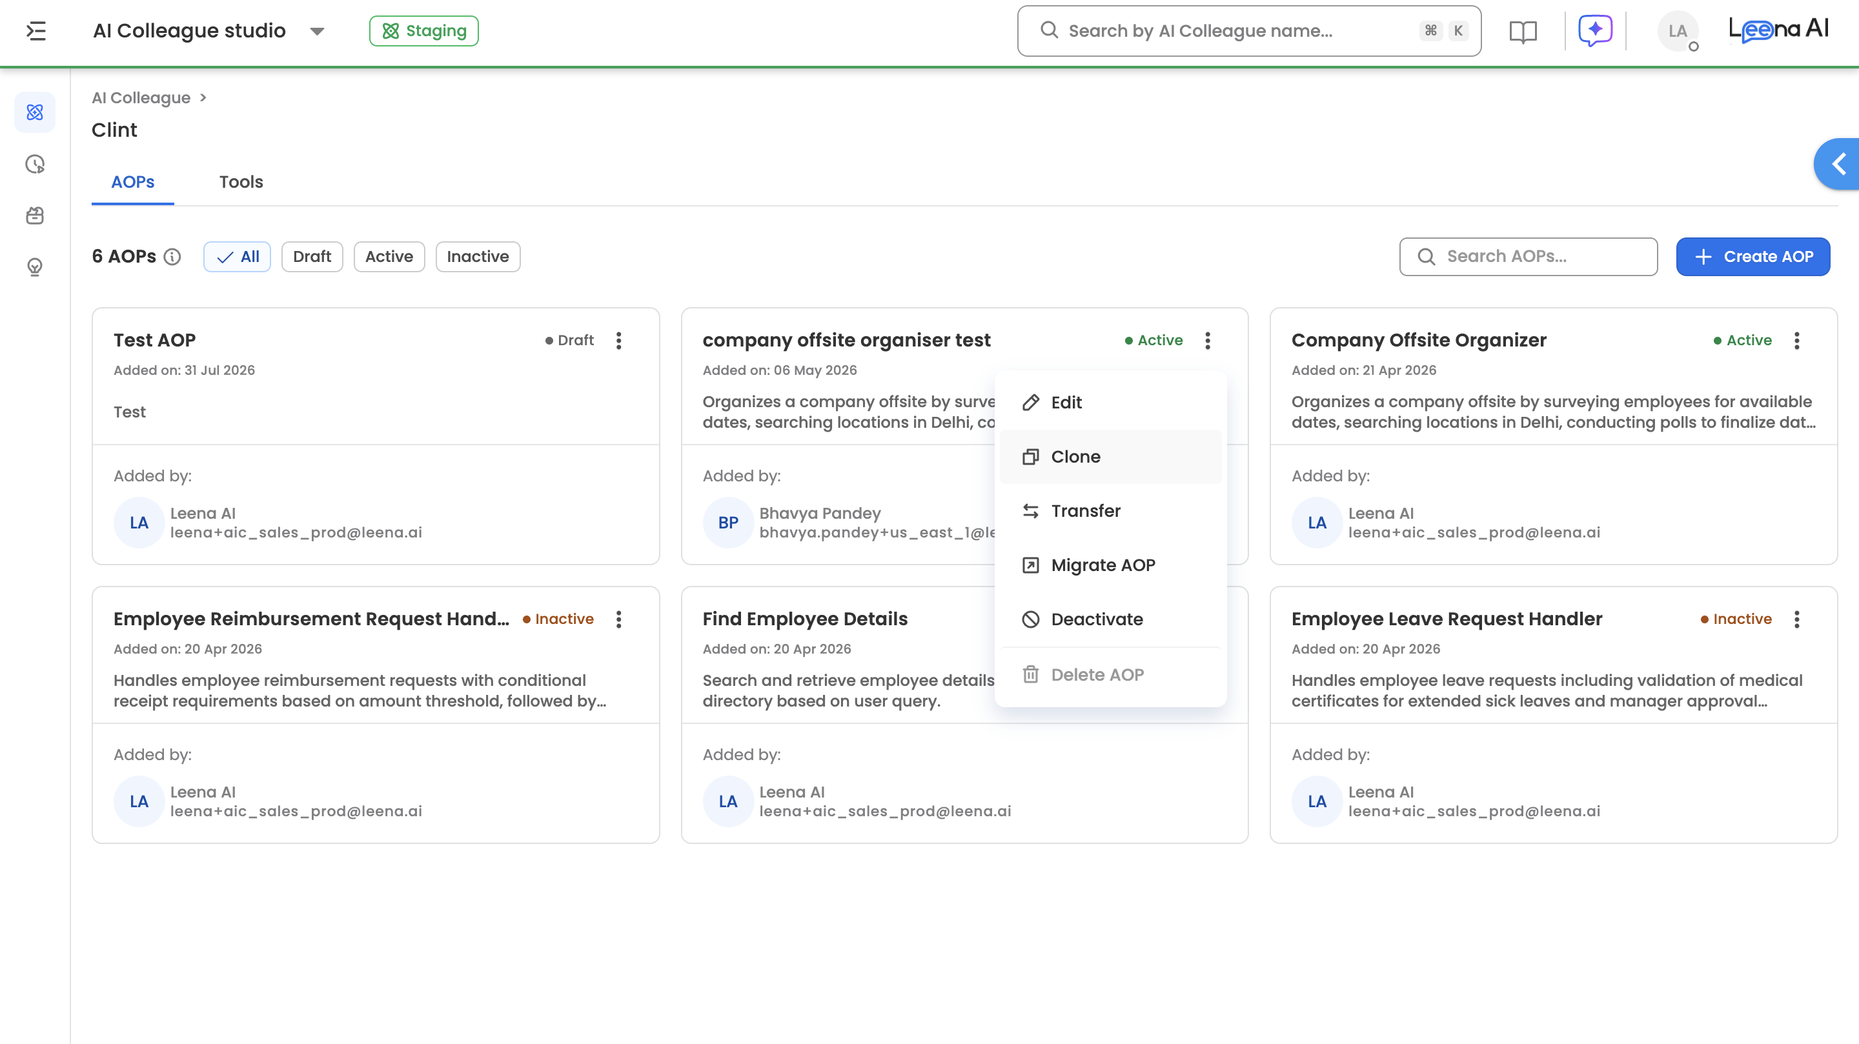Click the Bhavya Pandey name text
Image resolution: width=1859 pixels, height=1044 pixels.
[x=819, y=514]
